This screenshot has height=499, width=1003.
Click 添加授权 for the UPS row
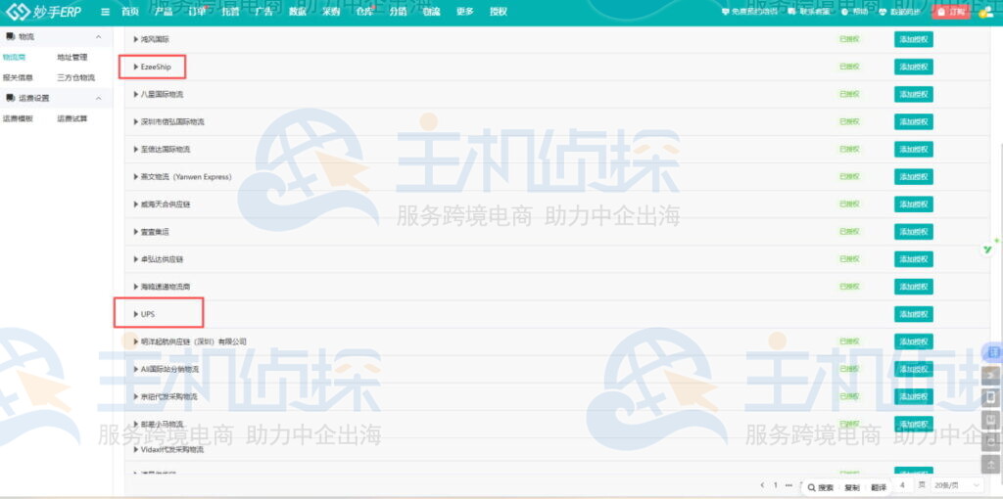pos(914,314)
